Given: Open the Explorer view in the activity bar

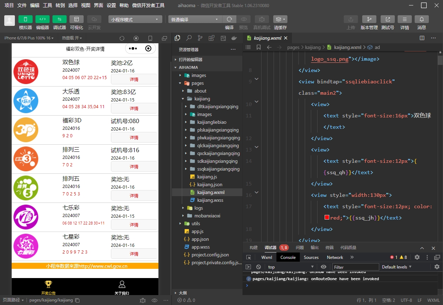Looking at the screenshot, I should pyautogui.click(x=178, y=38).
